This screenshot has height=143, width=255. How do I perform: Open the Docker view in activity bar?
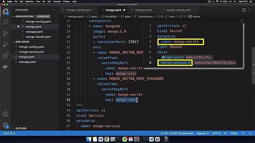[x=5, y=66]
